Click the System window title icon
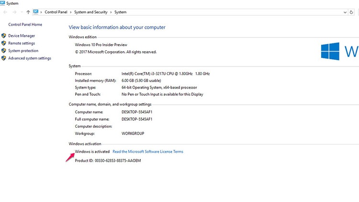This screenshot has height=202, width=359. coord(2,3)
